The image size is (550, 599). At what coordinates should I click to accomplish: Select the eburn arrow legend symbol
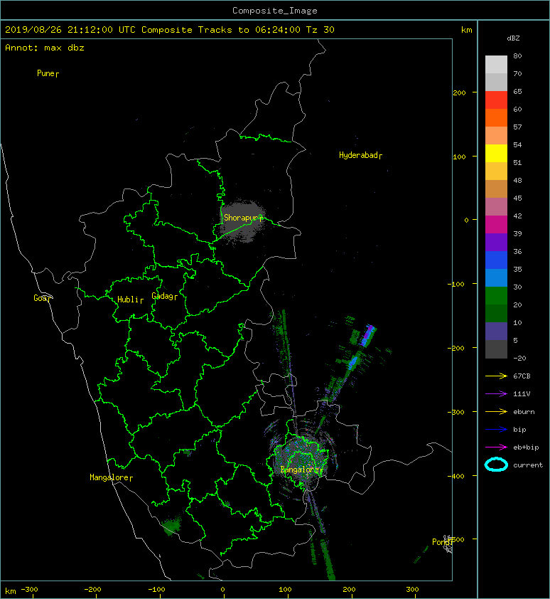coord(496,411)
